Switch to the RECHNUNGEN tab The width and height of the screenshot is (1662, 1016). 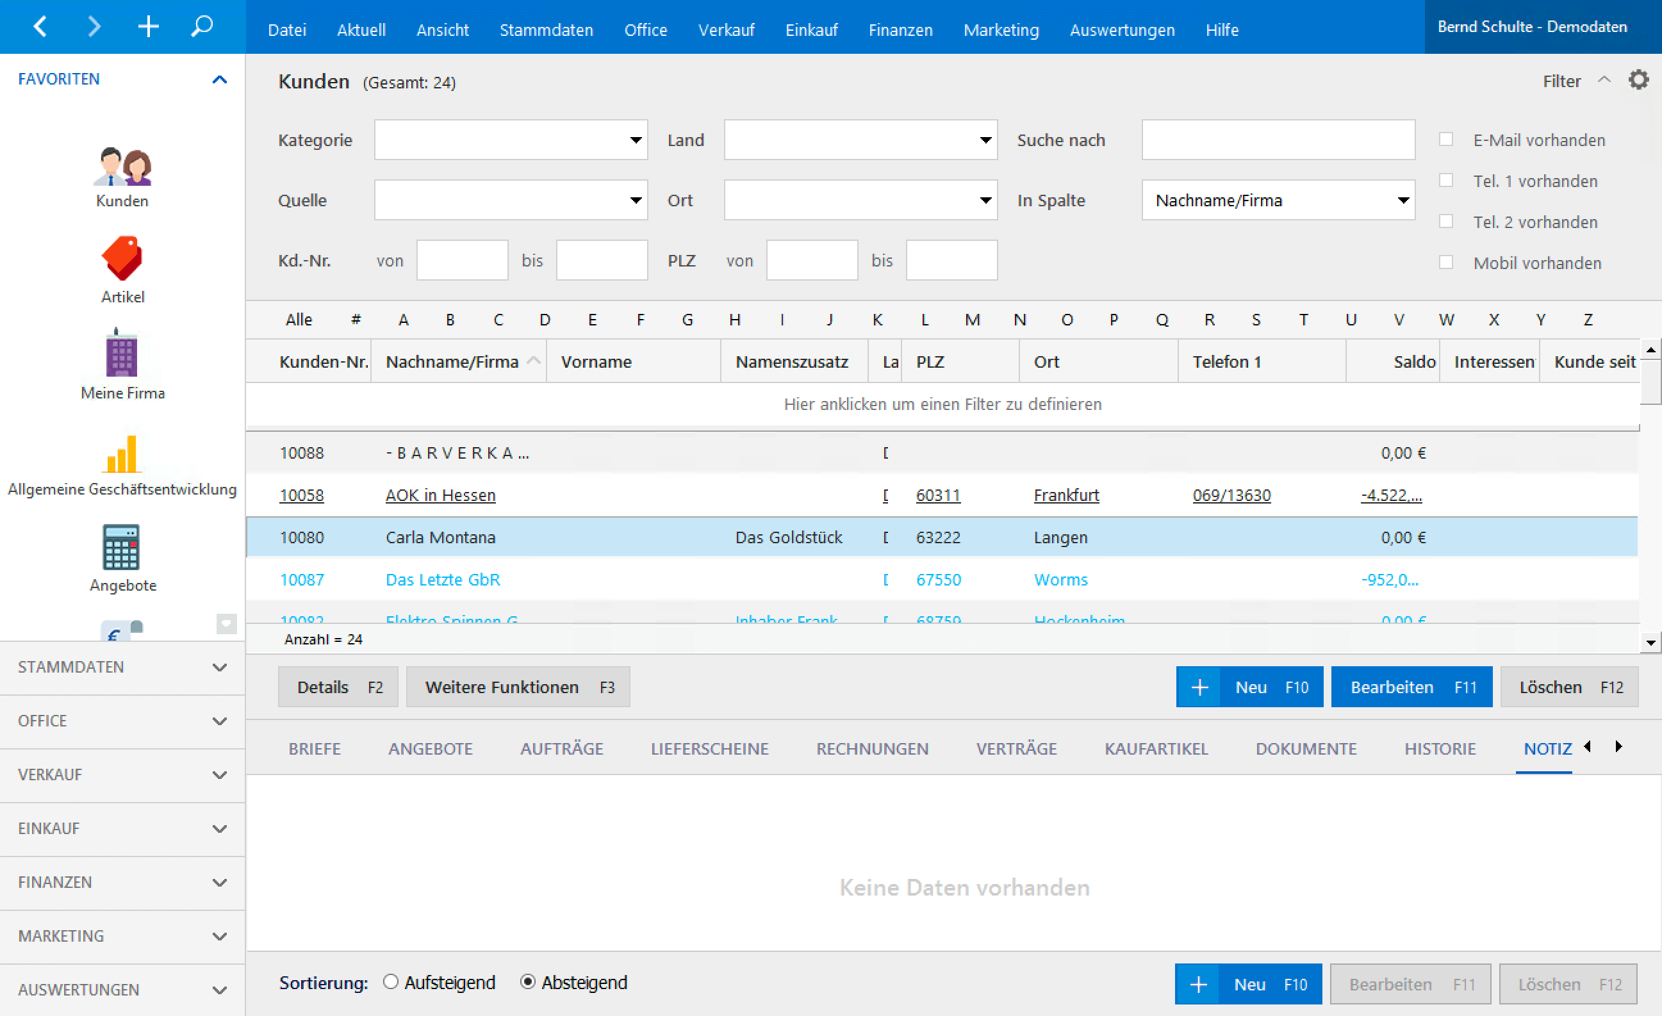(x=871, y=748)
